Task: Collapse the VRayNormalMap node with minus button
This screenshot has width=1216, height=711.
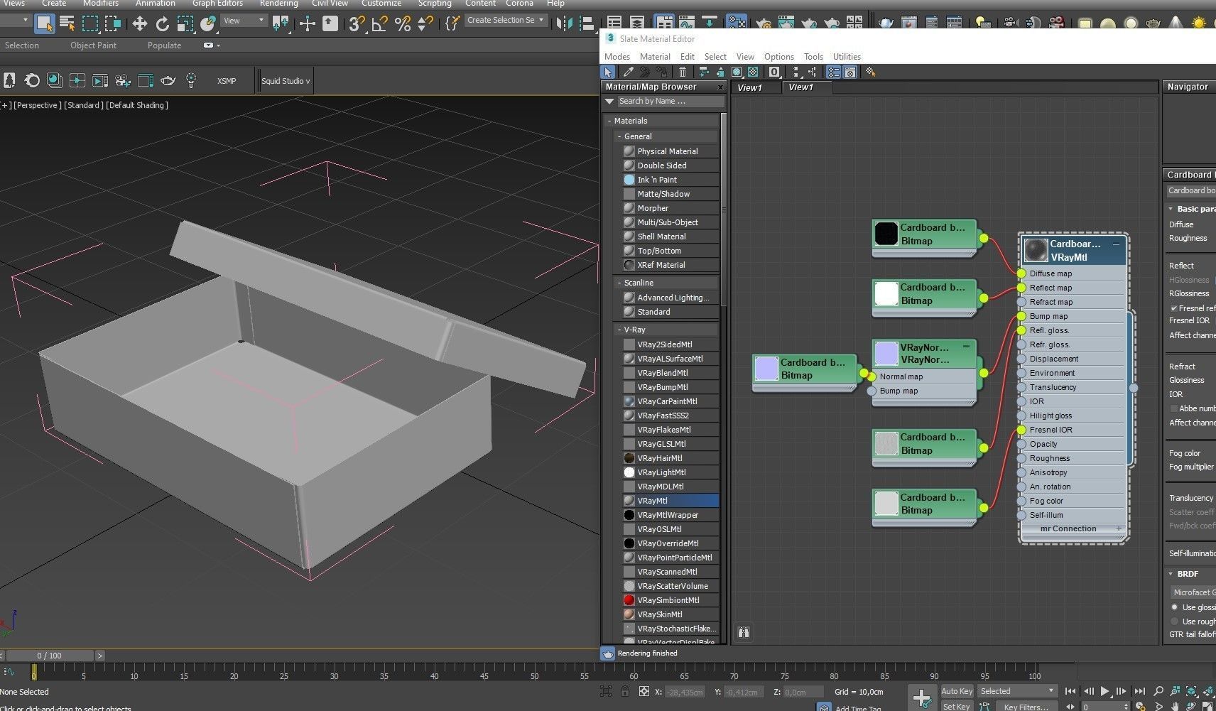Action: [x=966, y=347]
